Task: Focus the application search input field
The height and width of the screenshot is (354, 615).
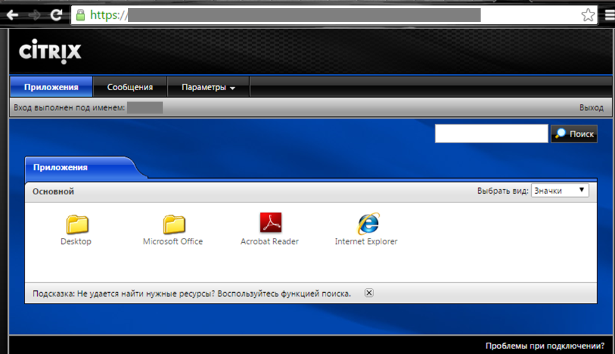Action: (x=491, y=134)
